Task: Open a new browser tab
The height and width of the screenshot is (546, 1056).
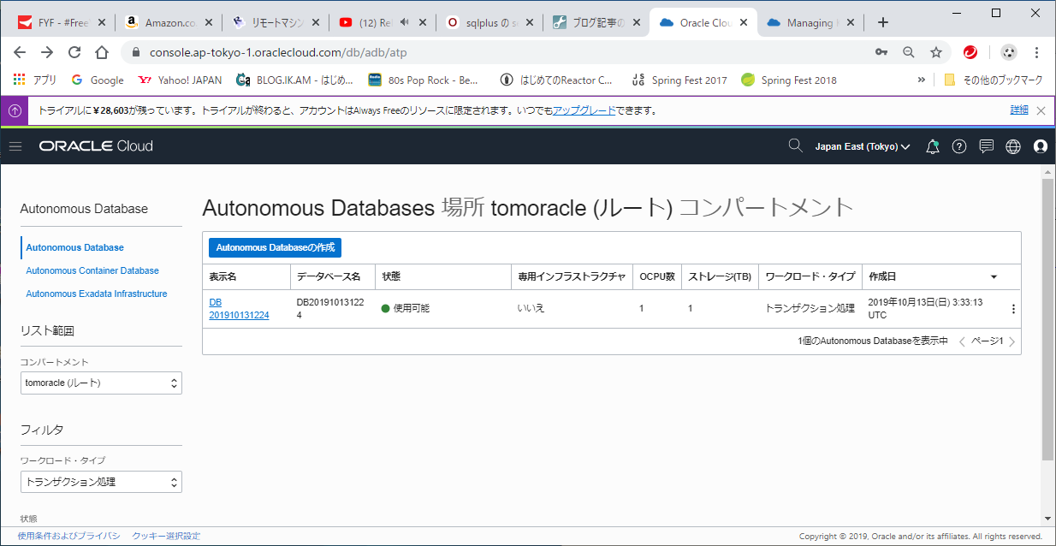Action: coord(883,22)
